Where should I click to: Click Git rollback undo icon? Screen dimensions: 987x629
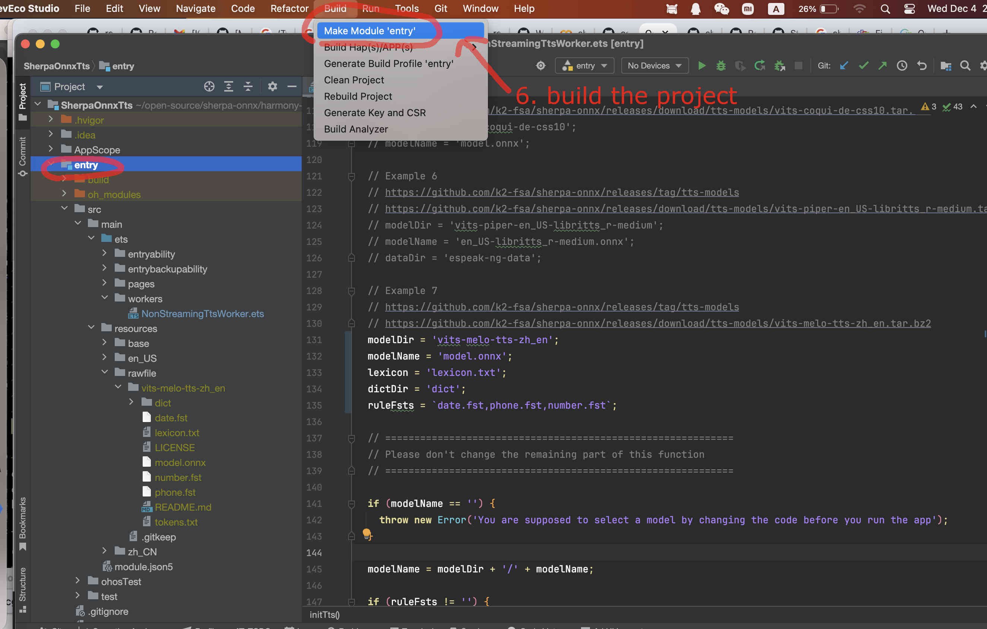tap(922, 66)
